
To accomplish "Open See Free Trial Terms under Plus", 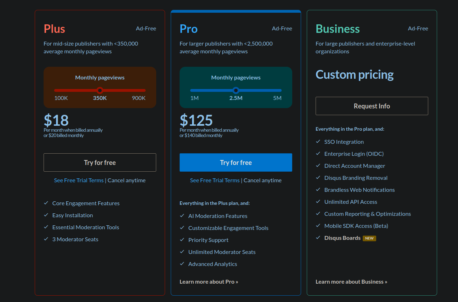I will click(x=79, y=180).
